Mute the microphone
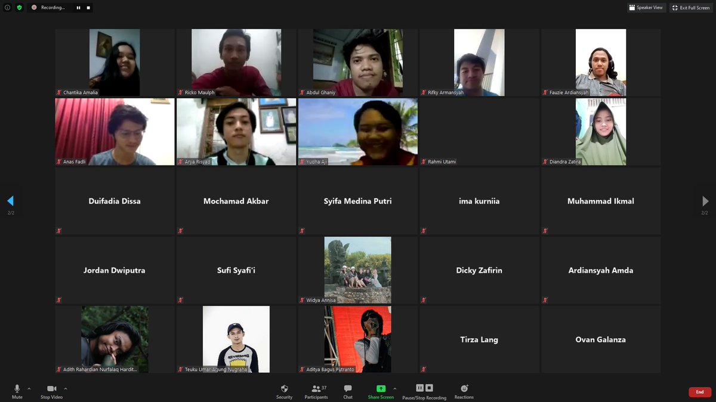 [x=17, y=391]
